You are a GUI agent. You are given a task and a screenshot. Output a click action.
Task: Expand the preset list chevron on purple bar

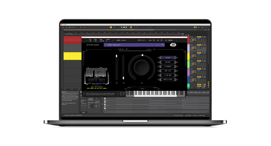pyautogui.click(x=106, y=45)
